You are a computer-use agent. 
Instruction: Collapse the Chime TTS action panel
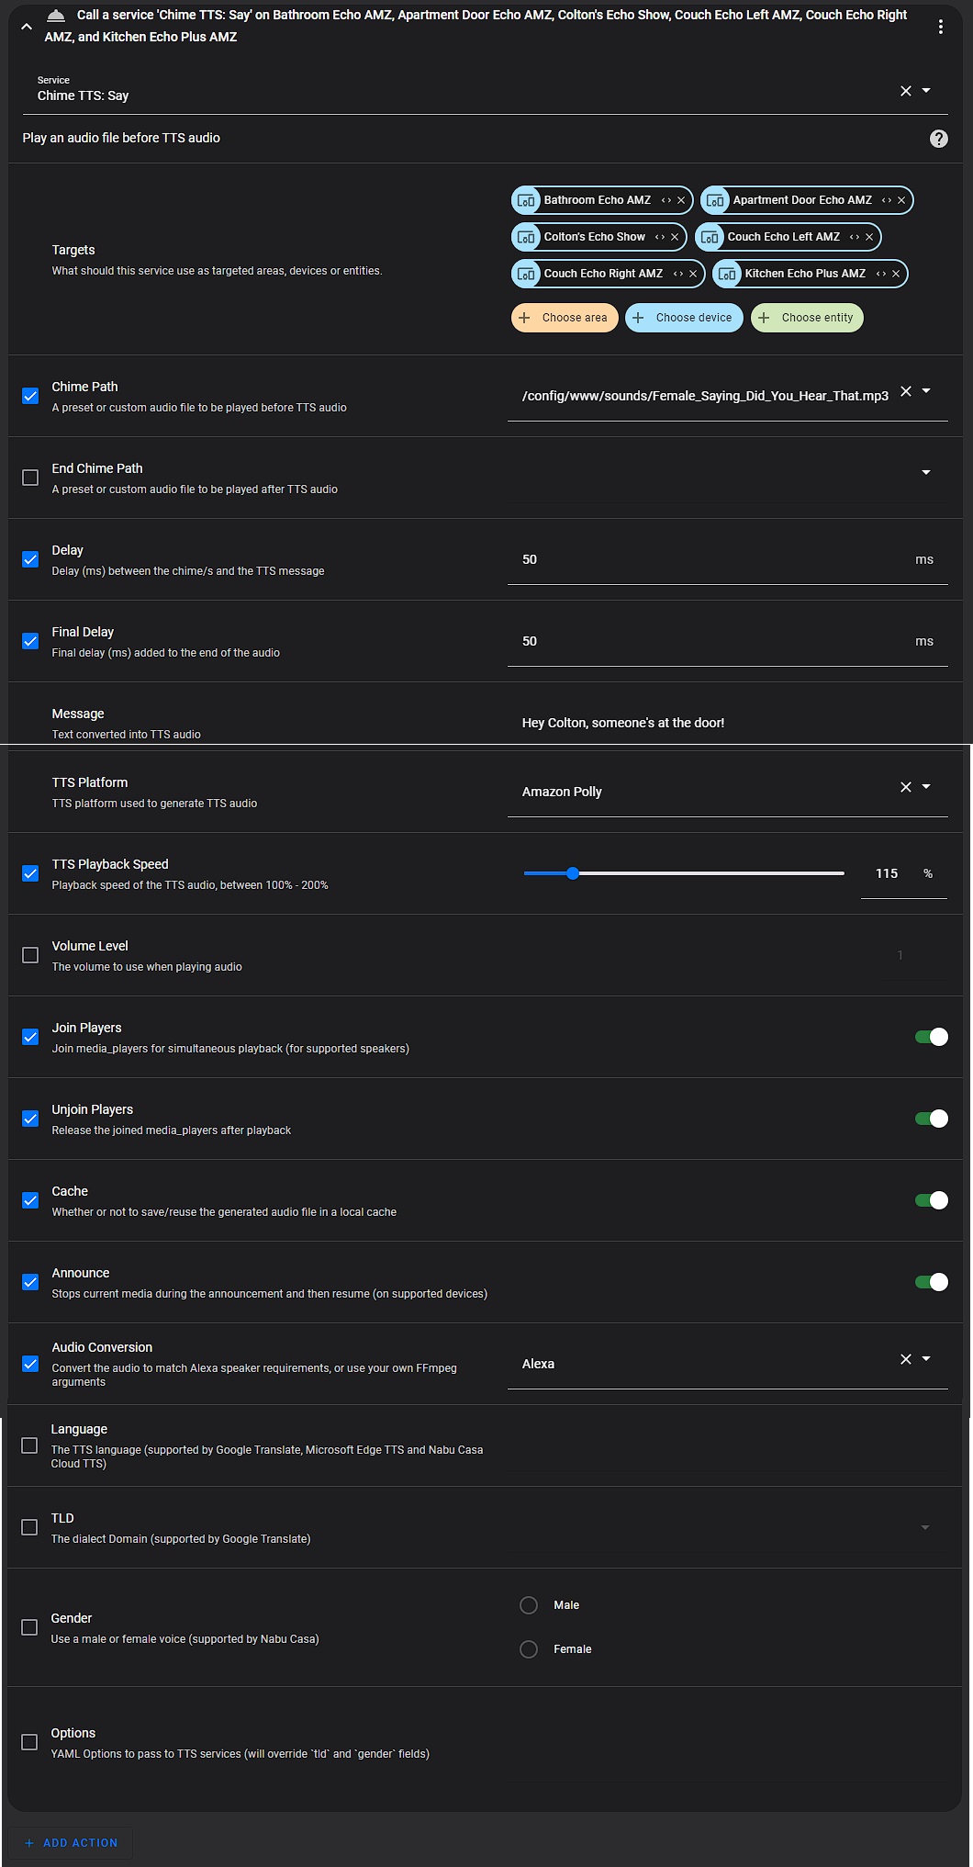click(x=27, y=27)
